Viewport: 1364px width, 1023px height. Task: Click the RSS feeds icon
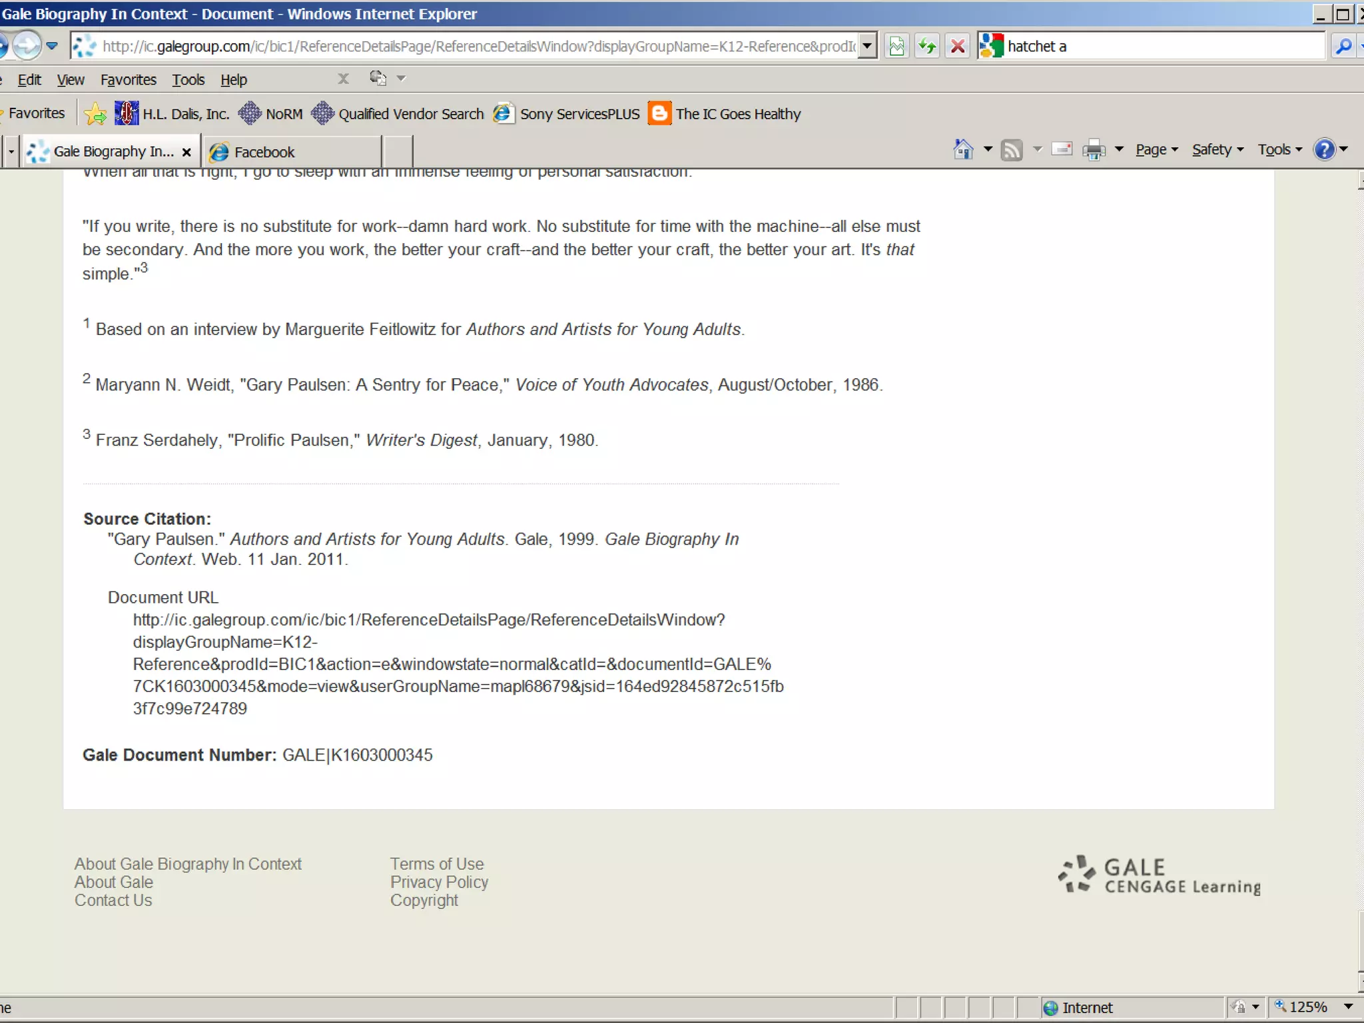(x=1012, y=149)
